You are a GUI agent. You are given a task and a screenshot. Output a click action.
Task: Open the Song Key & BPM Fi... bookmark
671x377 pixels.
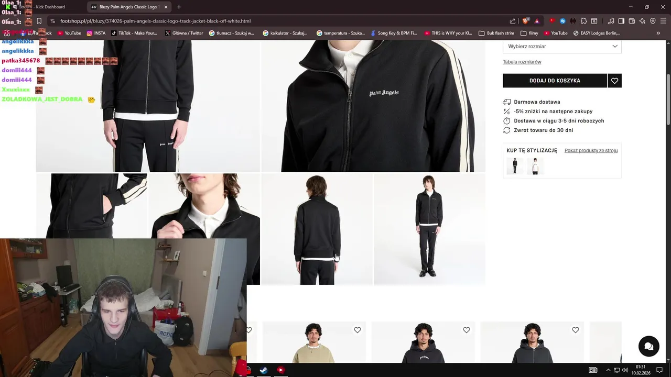[393, 33]
